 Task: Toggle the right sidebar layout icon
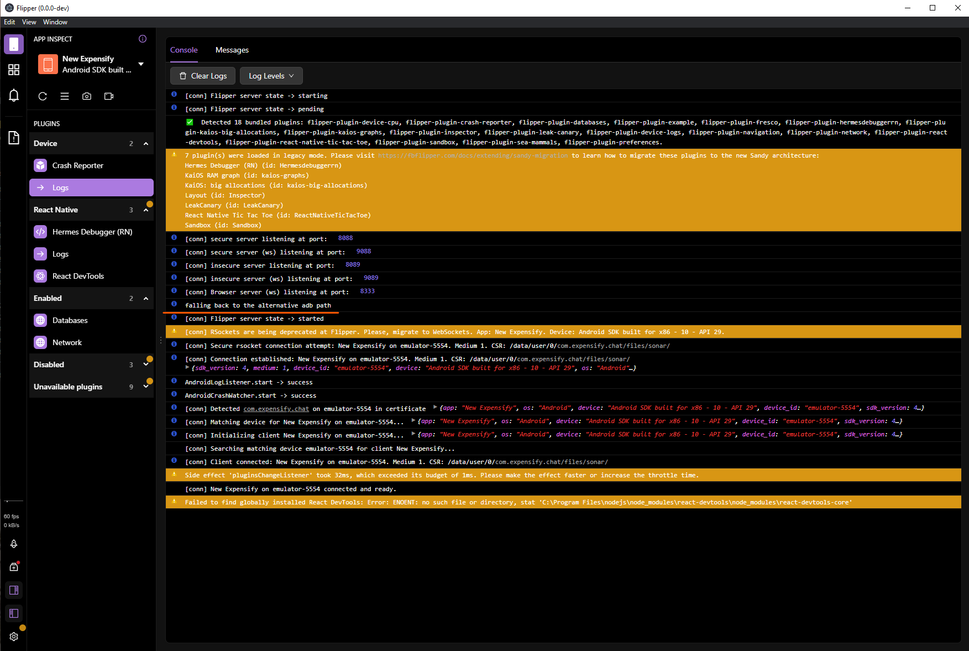[x=14, y=590]
